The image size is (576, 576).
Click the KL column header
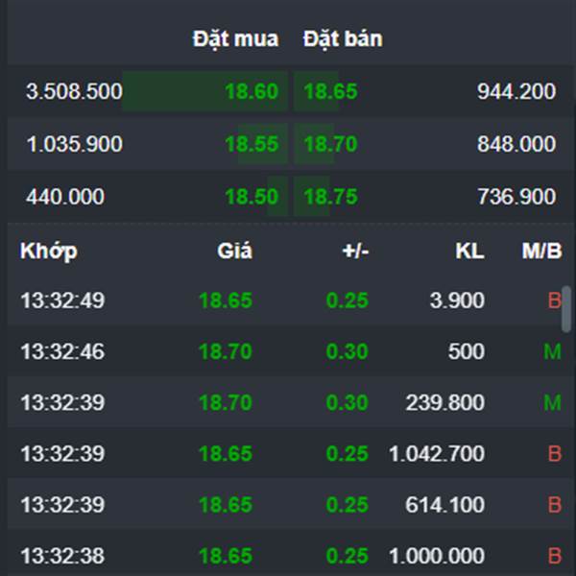469,252
